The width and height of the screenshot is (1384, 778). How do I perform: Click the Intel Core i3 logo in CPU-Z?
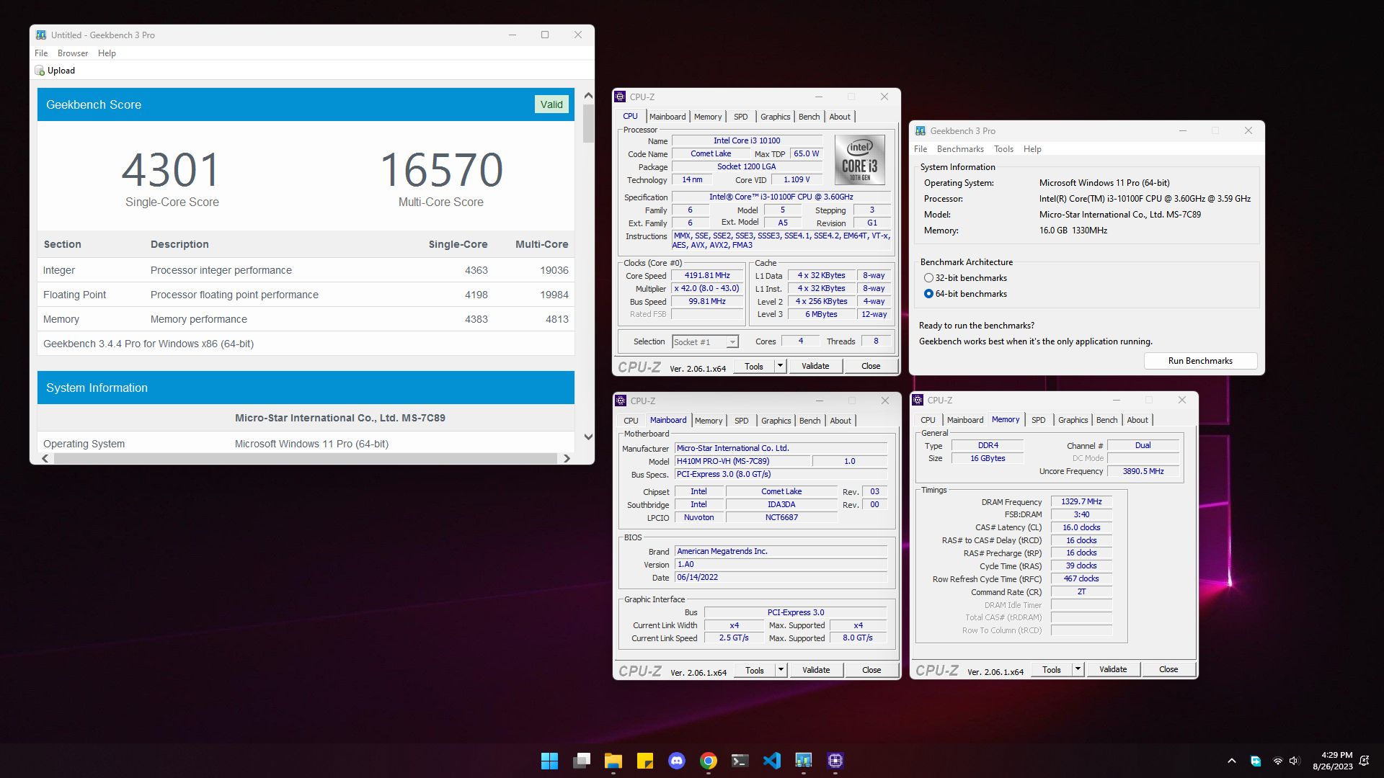[859, 160]
